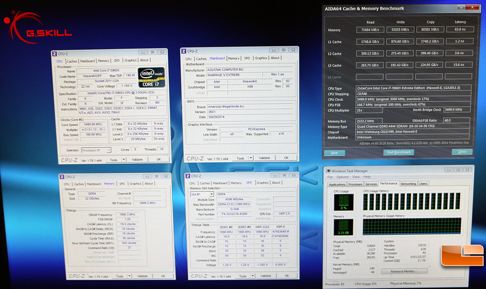
Task: Click the CPU-Z icon in the title bar of the window showing the Mainboard tab
Action: click(x=184, y=51)
